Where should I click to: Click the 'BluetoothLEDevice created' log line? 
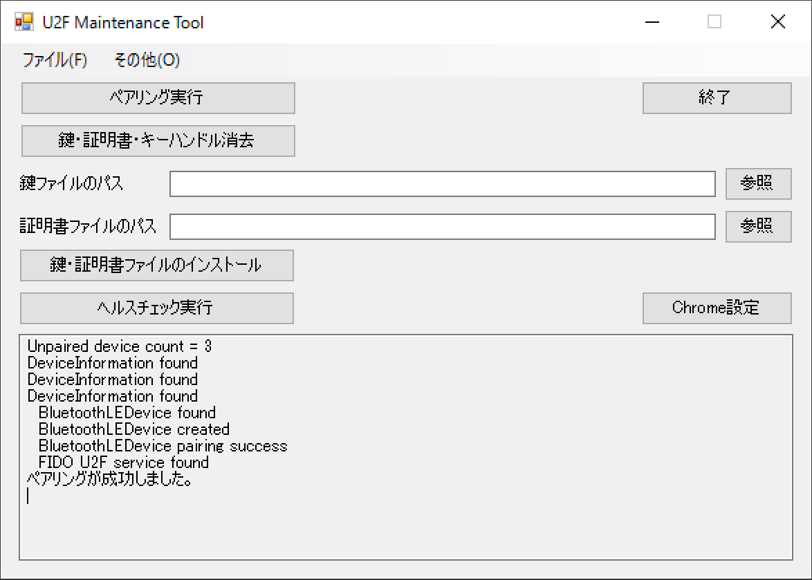(x=134, y=429)
